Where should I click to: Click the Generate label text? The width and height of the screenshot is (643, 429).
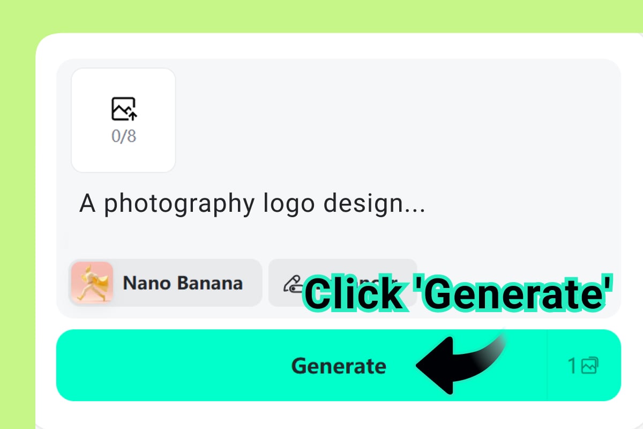(x=339, y=366)
